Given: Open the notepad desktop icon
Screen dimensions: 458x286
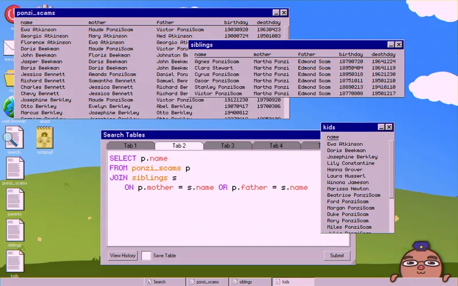Looking at the screenshot, I should click(45, 138).
